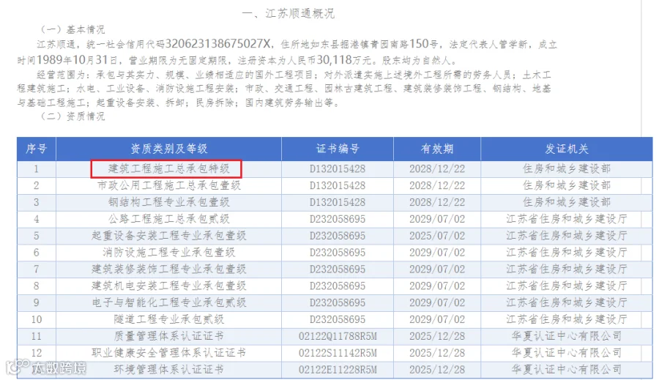This screenshot has width=659, height=380.
Task: Click 住房和城乡建设部 in row 3
Action: click(567, 202)
